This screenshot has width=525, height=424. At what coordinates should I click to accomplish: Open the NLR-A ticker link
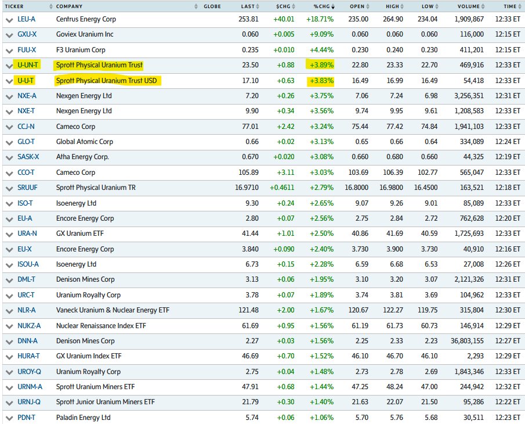tap(27, 310)
